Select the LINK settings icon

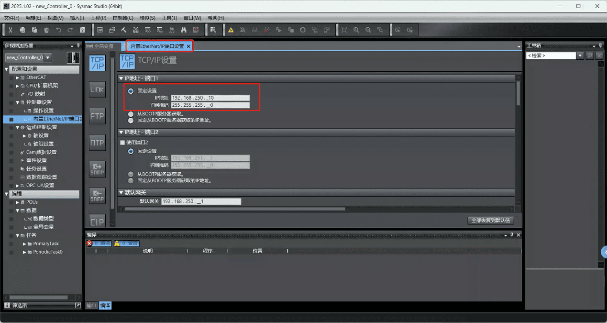pos(97,89)
